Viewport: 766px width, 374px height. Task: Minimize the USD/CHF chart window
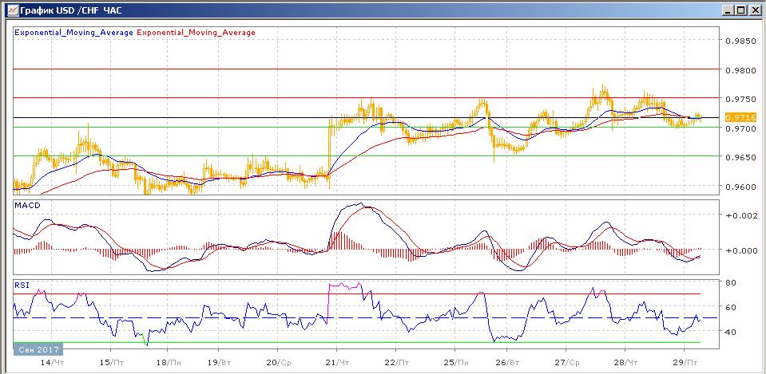[x=729, y=10]
